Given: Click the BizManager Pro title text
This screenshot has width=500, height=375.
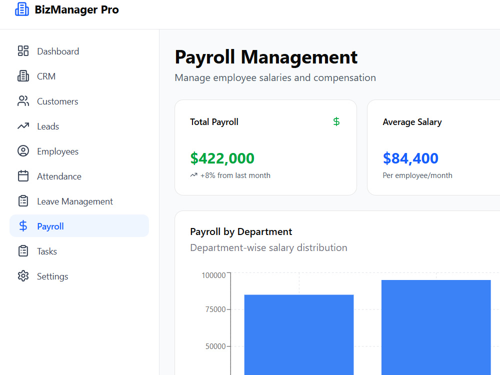Looking at the screenshot, I should (x=76, y=9).
